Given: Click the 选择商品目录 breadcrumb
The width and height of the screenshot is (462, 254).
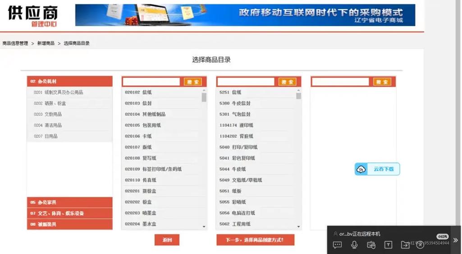Looking at the screenshot, I should point(77,43).
